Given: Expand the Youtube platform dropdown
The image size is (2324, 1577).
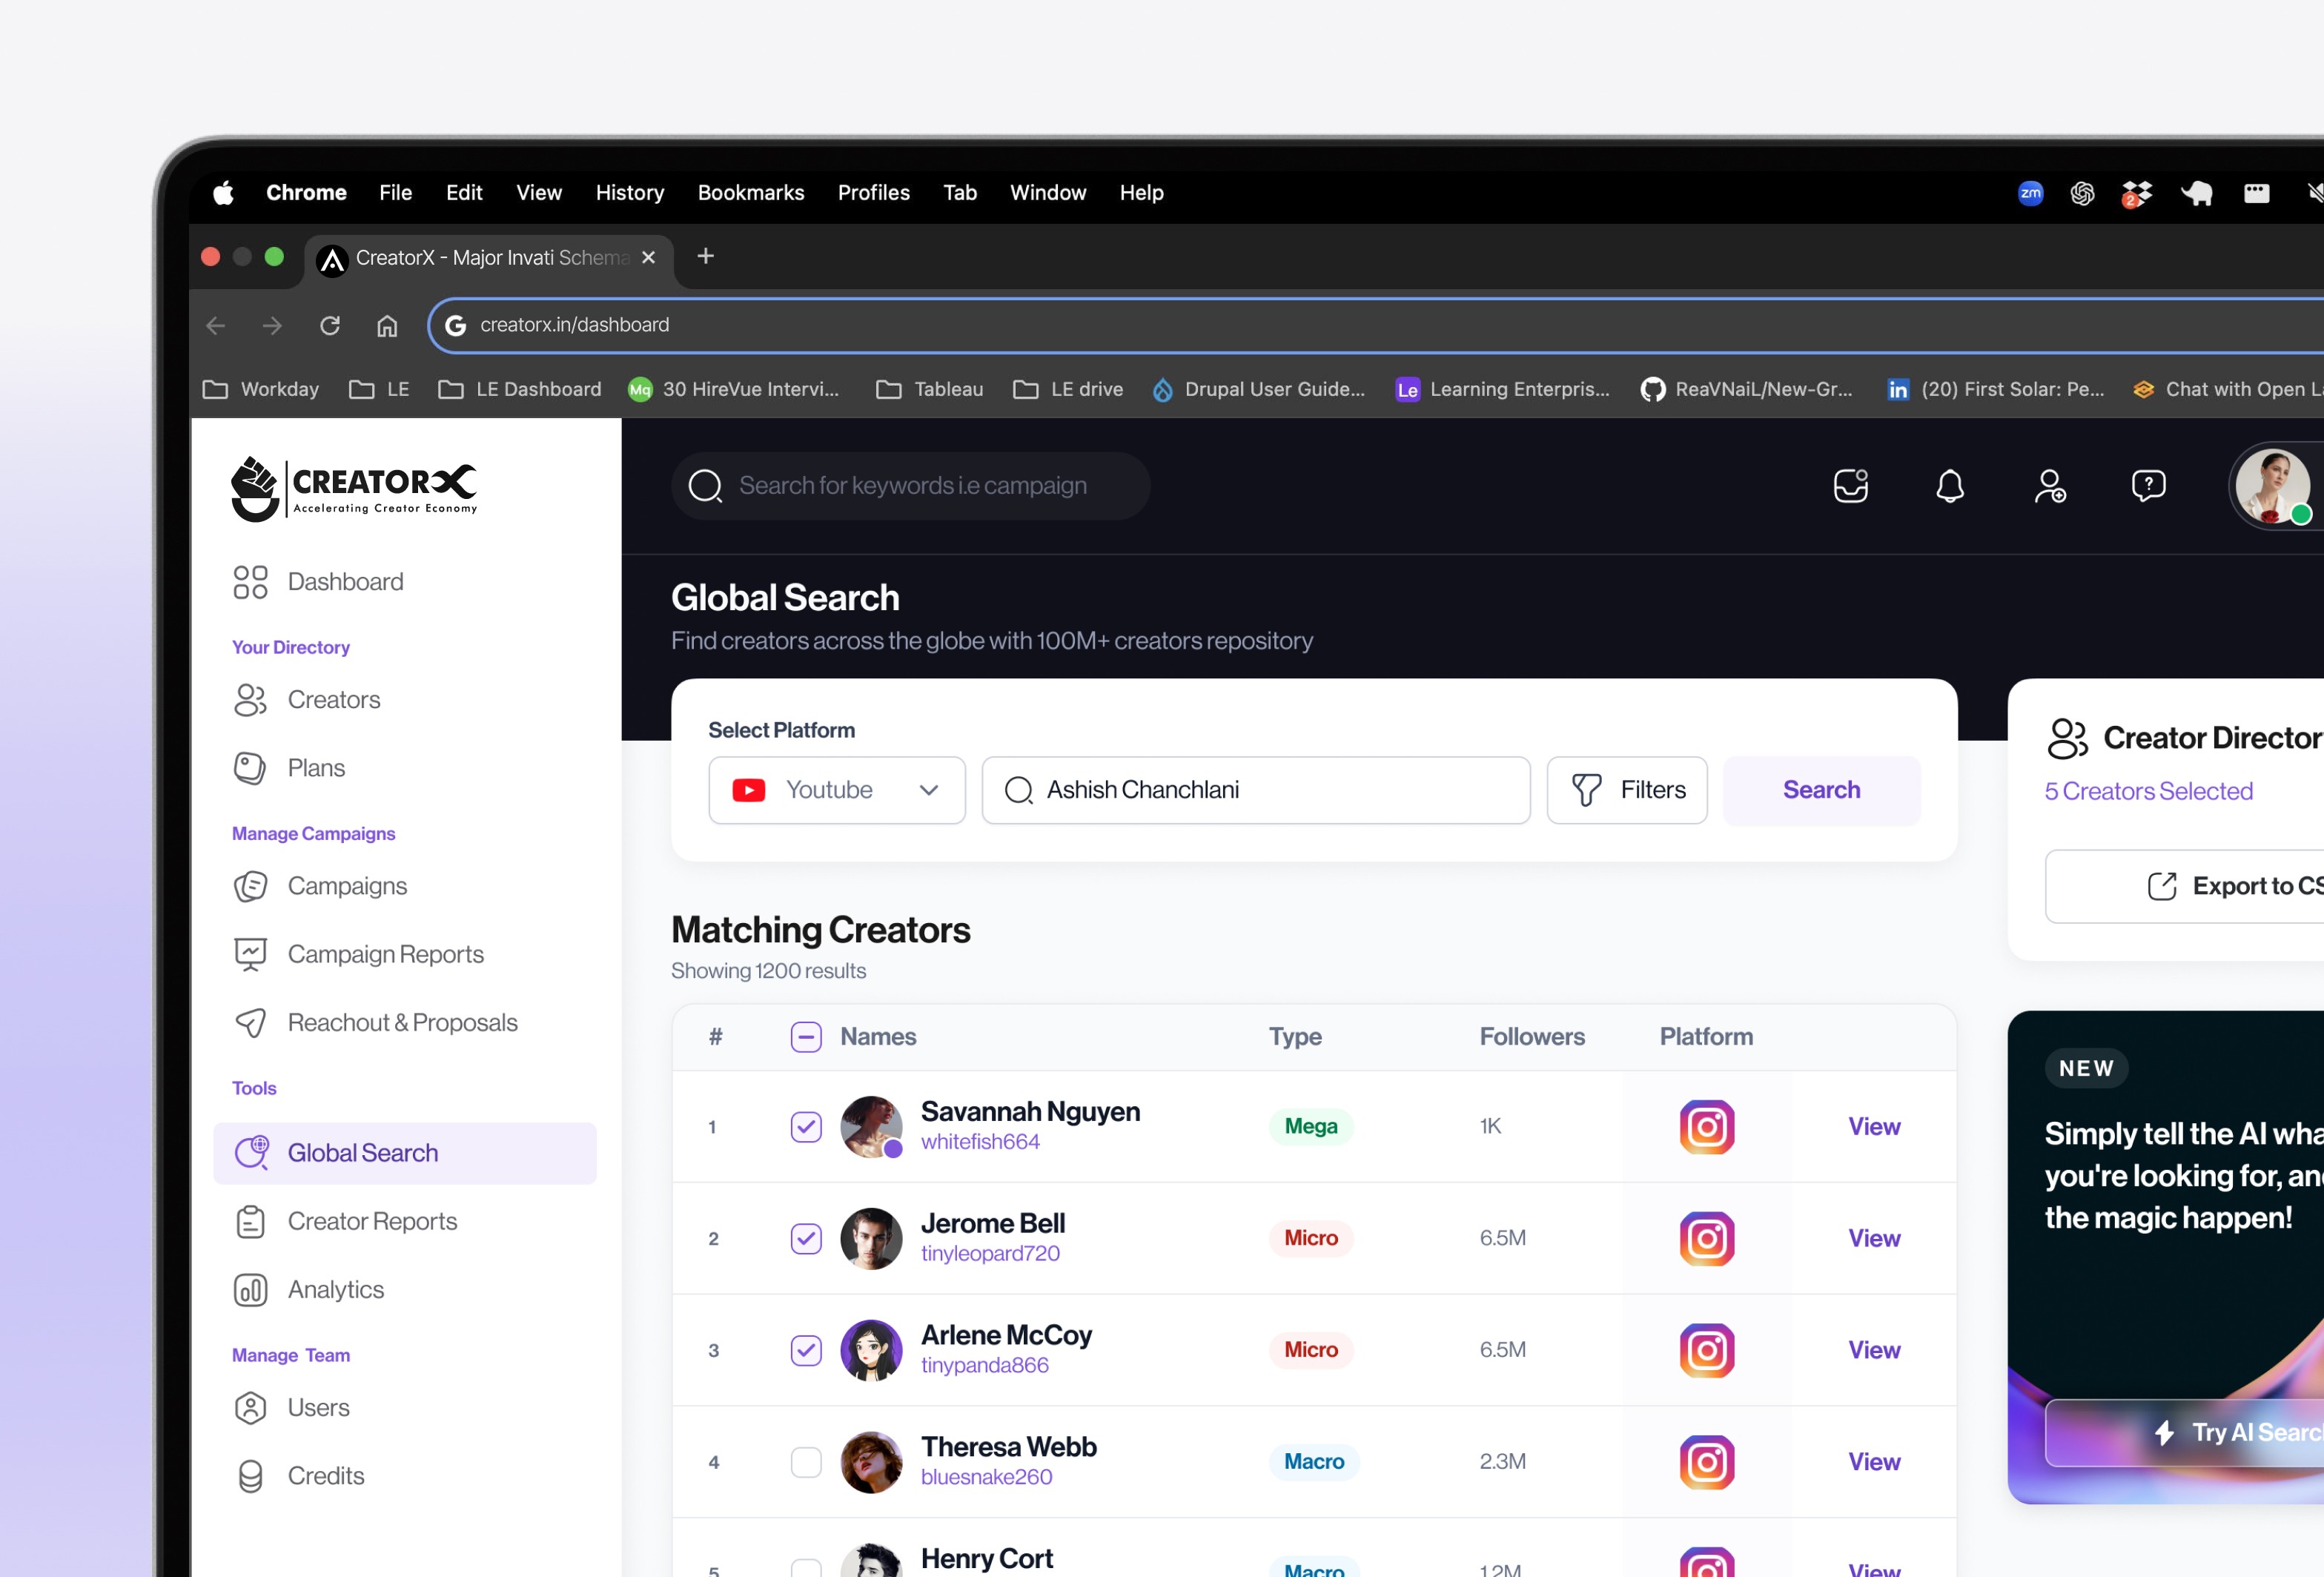Looking at the screenshot, I should point(837,790).
